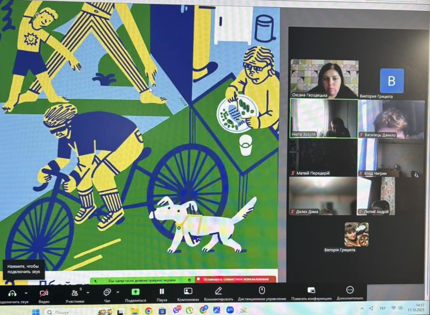
Task: Pause screen sharing with Пауза
Action: coord(162,291)
